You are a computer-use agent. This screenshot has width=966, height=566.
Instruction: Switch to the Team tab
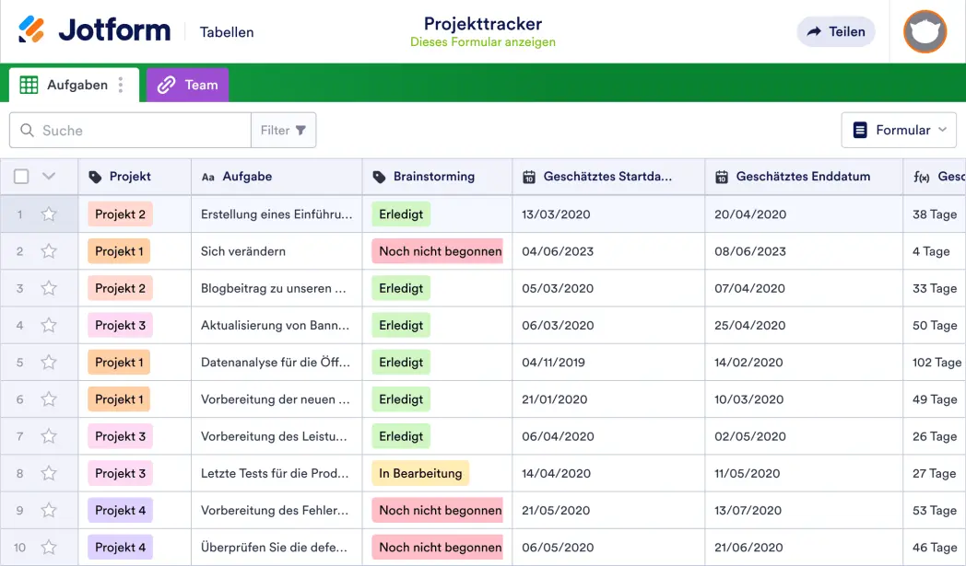(196, 84)
